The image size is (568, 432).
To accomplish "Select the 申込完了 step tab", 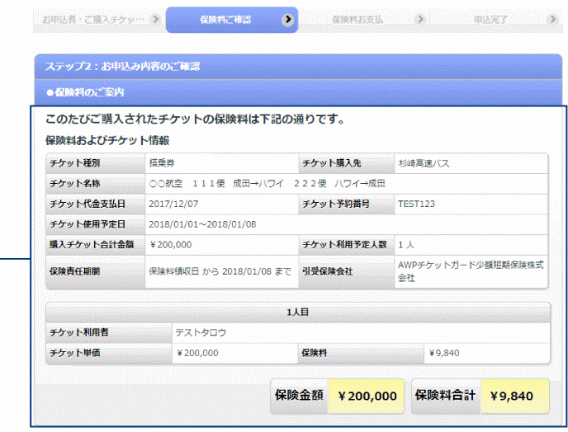I will (496, 20).
